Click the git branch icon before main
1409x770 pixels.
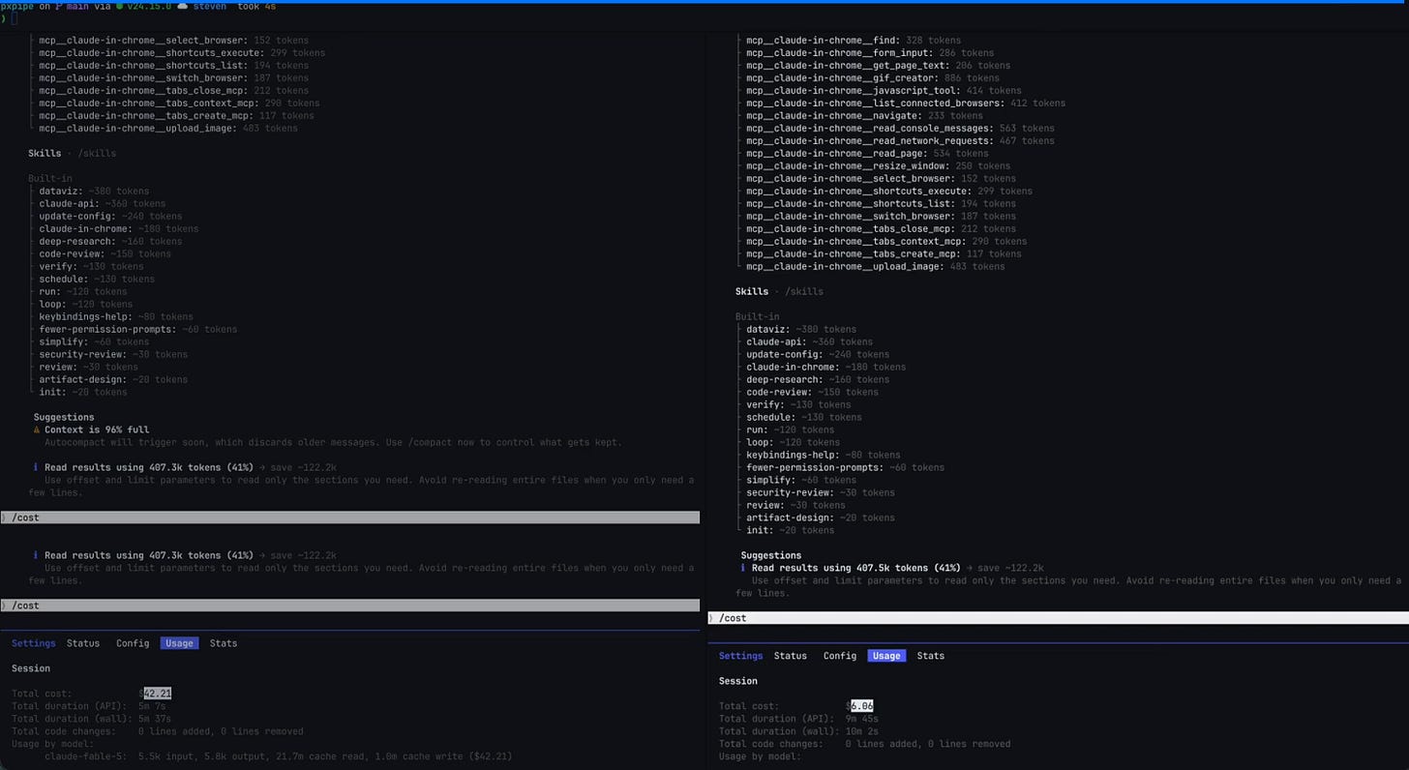[58, 7]
